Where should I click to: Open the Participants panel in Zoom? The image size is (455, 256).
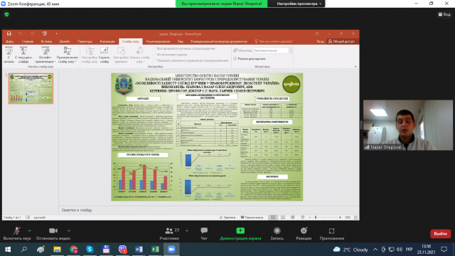coord(169,234)
